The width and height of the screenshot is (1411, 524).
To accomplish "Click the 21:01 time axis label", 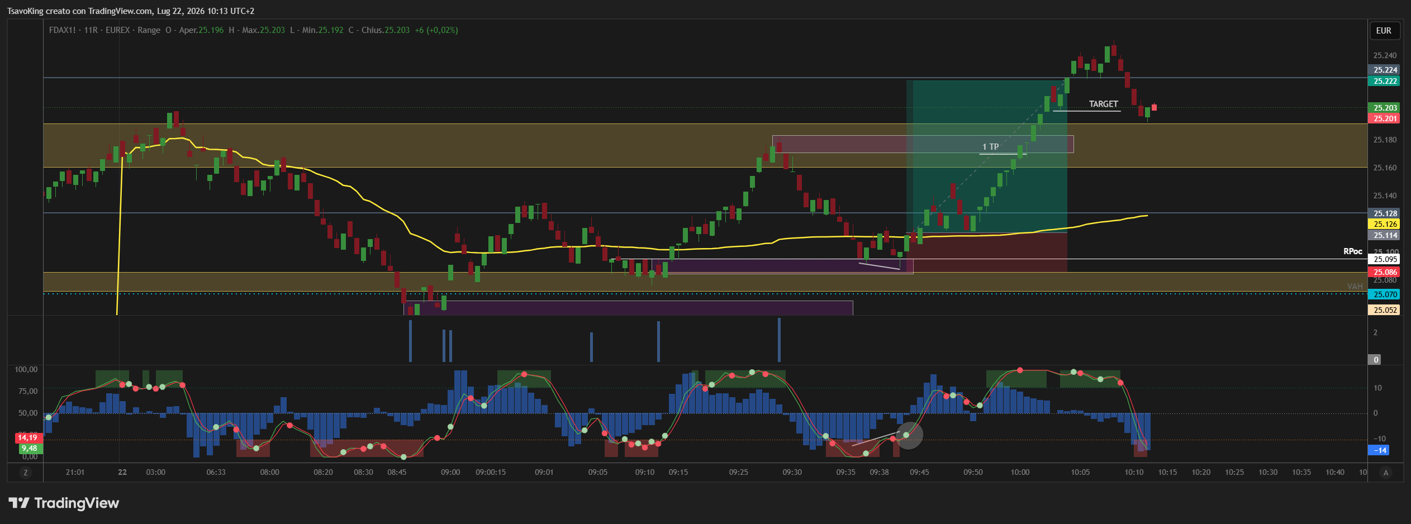I will click(75, 473).
